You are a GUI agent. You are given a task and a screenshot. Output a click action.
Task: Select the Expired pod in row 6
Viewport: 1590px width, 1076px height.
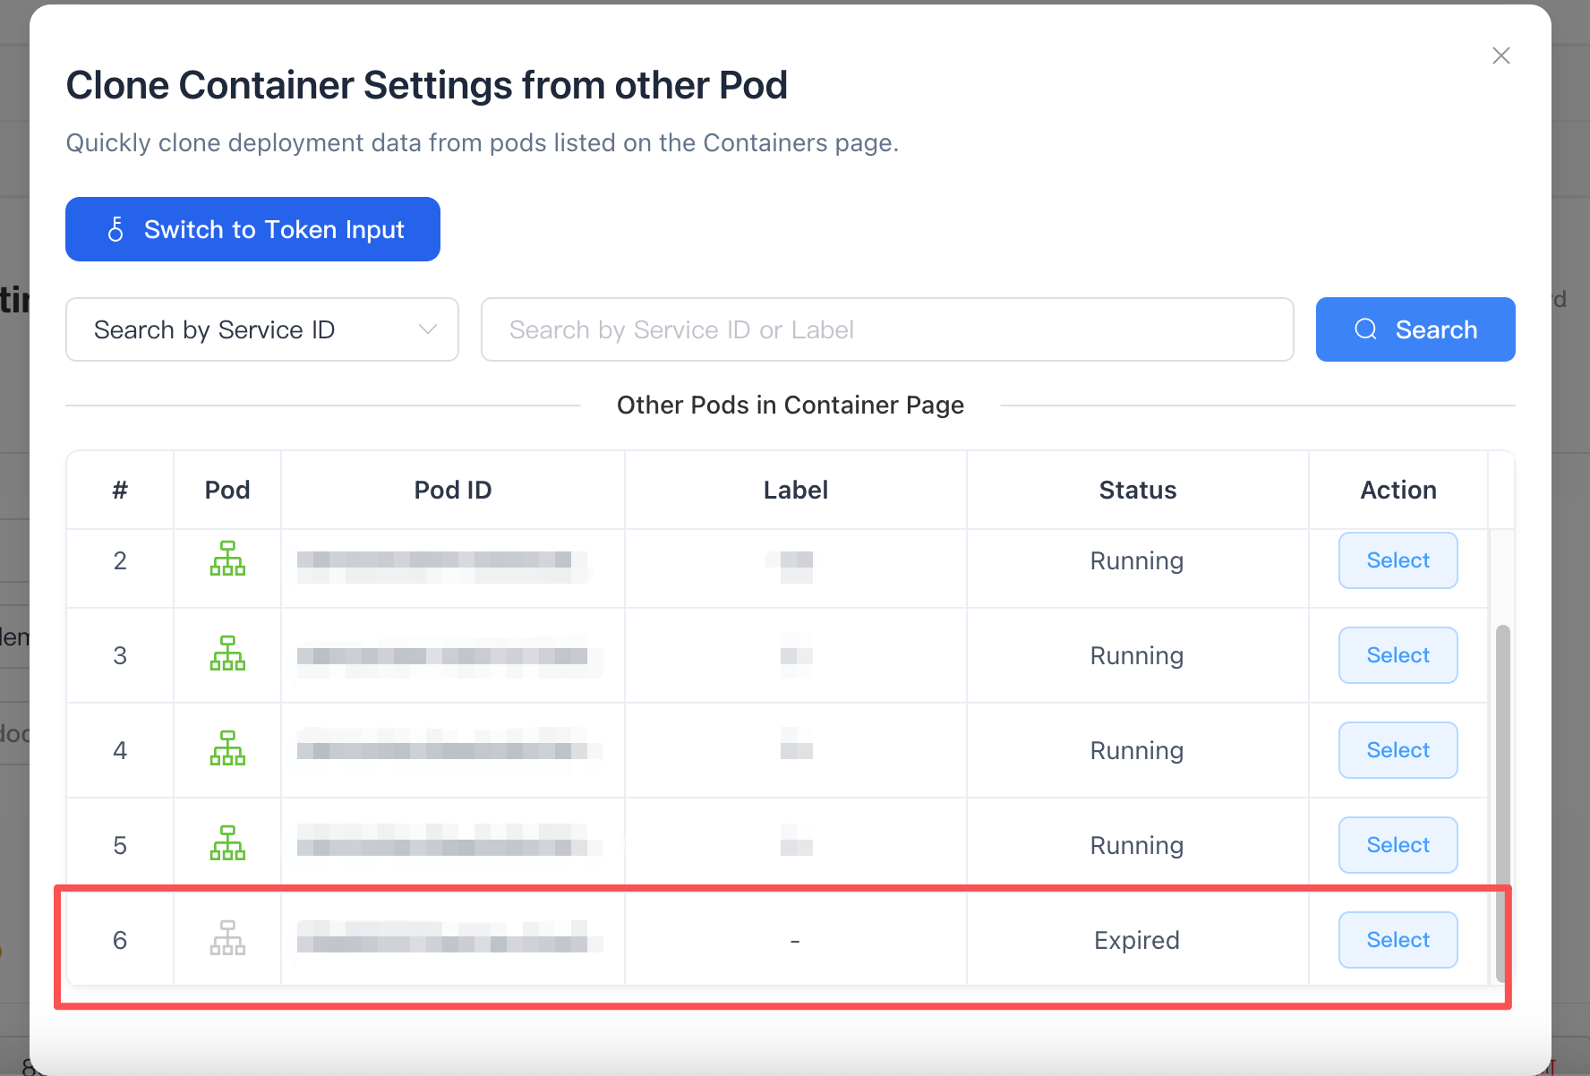(1398, 940)
